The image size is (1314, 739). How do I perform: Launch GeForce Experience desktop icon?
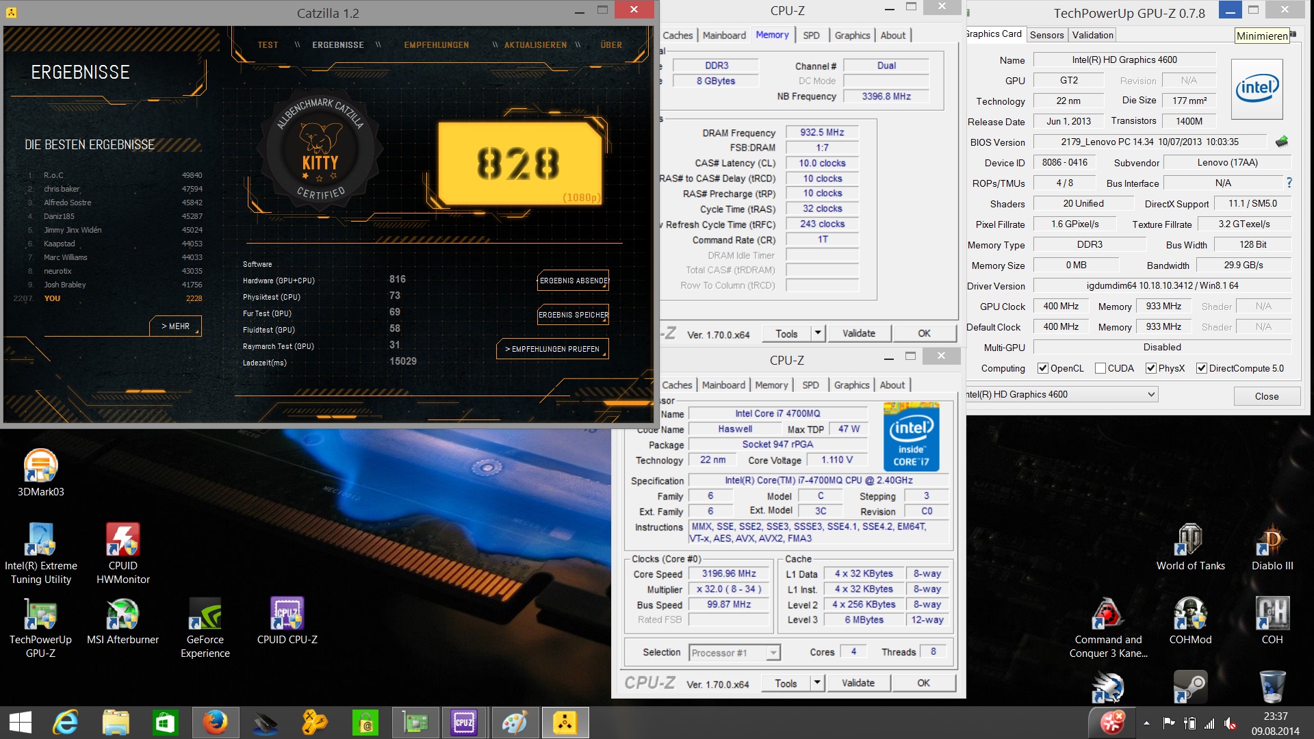[205, 627]
